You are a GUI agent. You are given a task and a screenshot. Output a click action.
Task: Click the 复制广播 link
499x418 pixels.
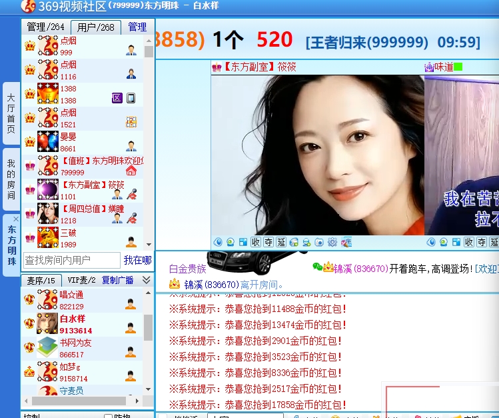click(117, 280)
